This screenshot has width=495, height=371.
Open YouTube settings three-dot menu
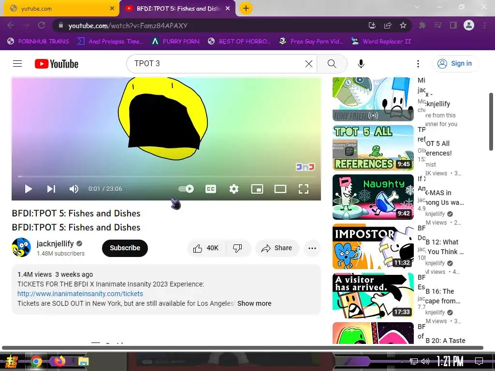click(418, 64)
